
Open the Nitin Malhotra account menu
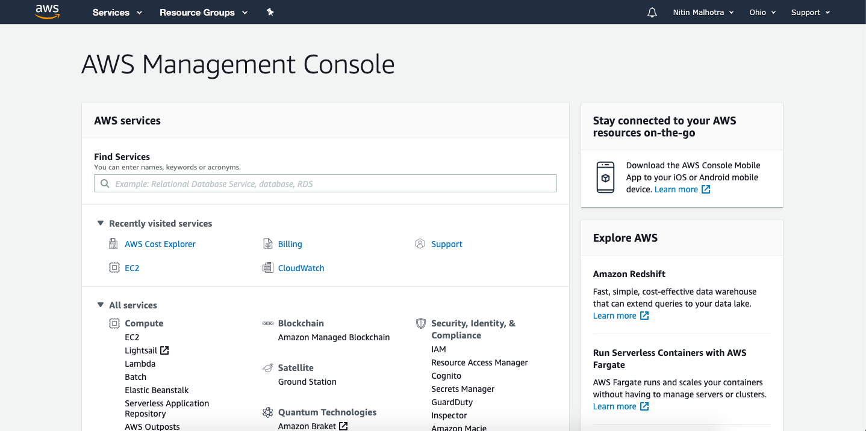703,12
